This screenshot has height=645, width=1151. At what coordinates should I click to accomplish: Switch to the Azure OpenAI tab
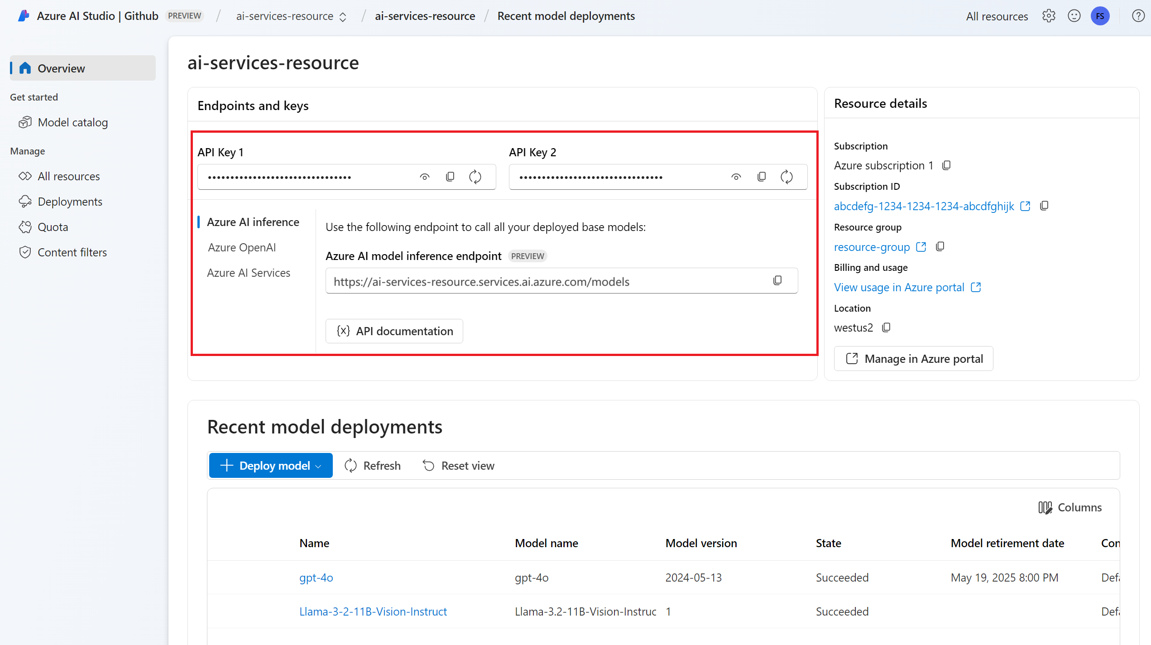click(x=242, y=247)
